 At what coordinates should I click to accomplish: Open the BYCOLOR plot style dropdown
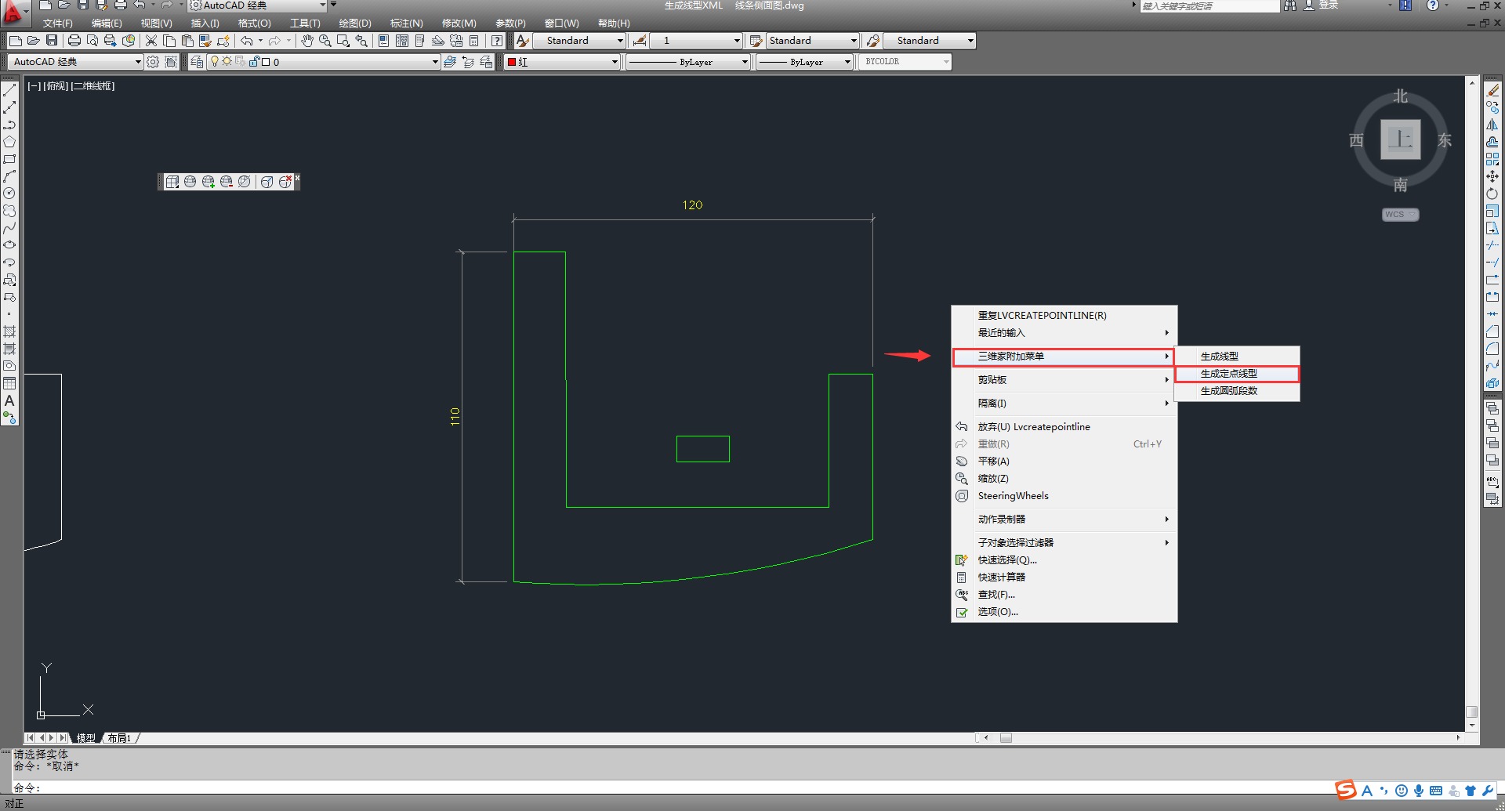[905, 62]
